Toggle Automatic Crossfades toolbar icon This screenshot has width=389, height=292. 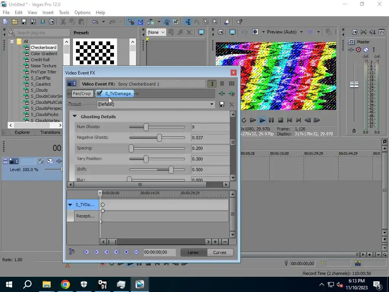tap(141, 22)
